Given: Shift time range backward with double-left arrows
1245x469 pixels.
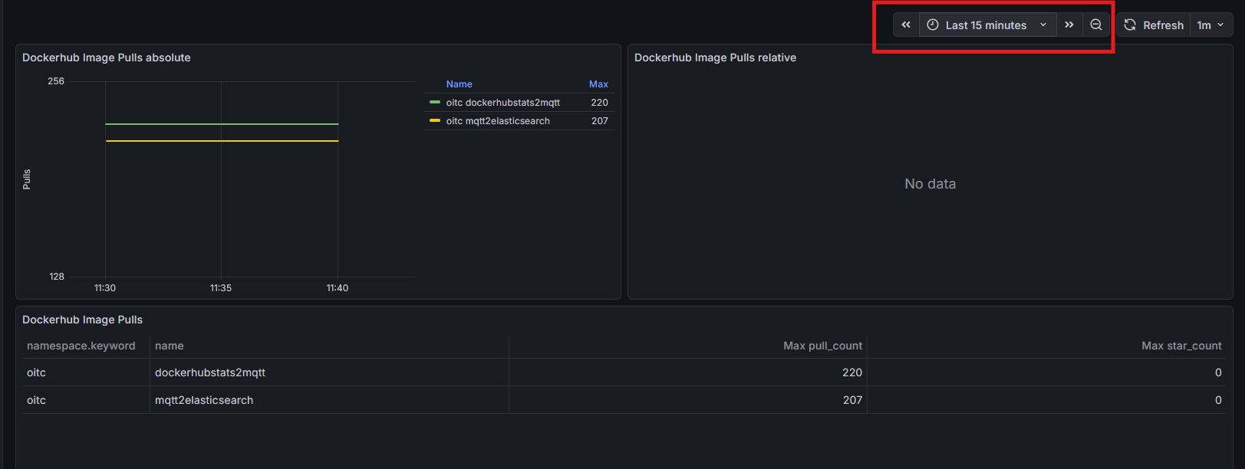Looking at the screenshot, I should (906, 25).
